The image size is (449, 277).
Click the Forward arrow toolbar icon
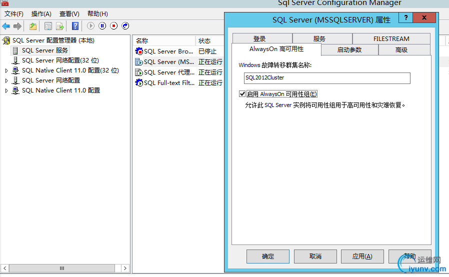pyautogui.click(x=17, y=26)
